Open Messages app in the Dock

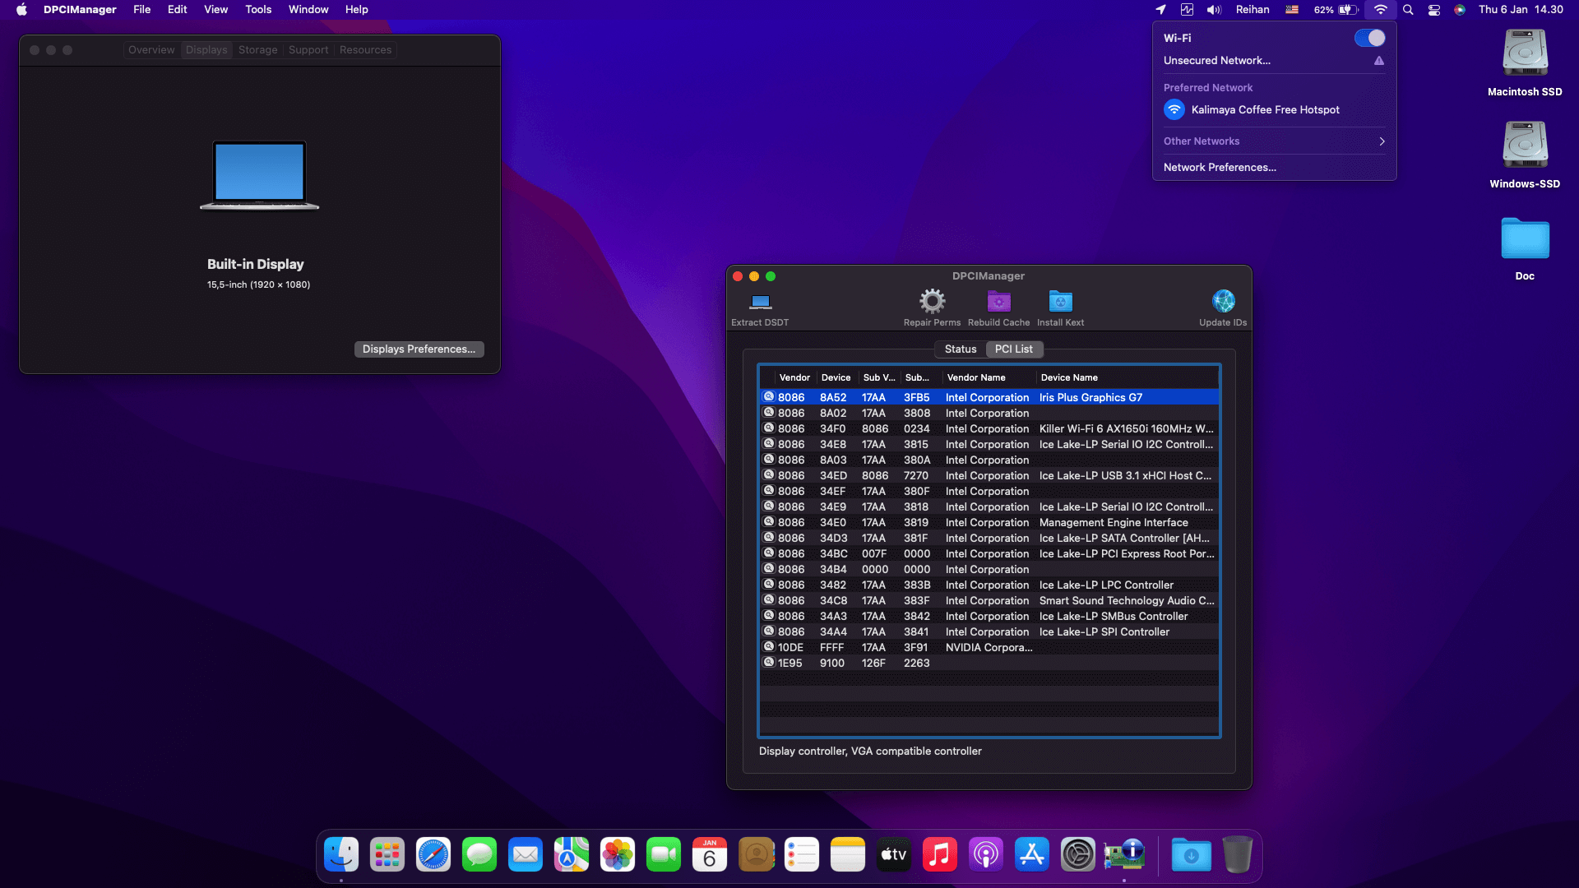[479, 855]
